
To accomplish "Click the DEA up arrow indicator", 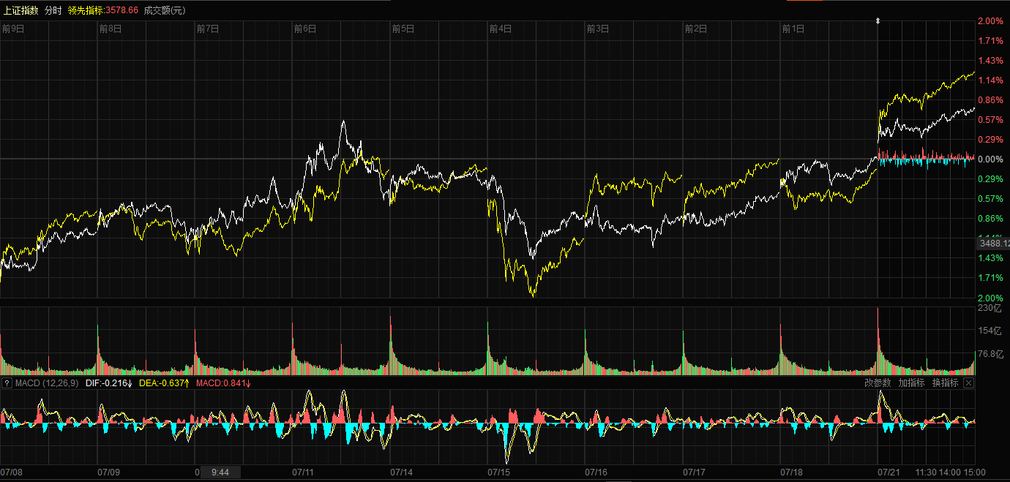I will (187, 383).
